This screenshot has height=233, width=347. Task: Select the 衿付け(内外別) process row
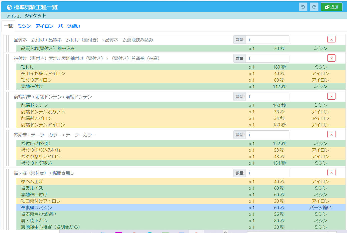(36, 144)
